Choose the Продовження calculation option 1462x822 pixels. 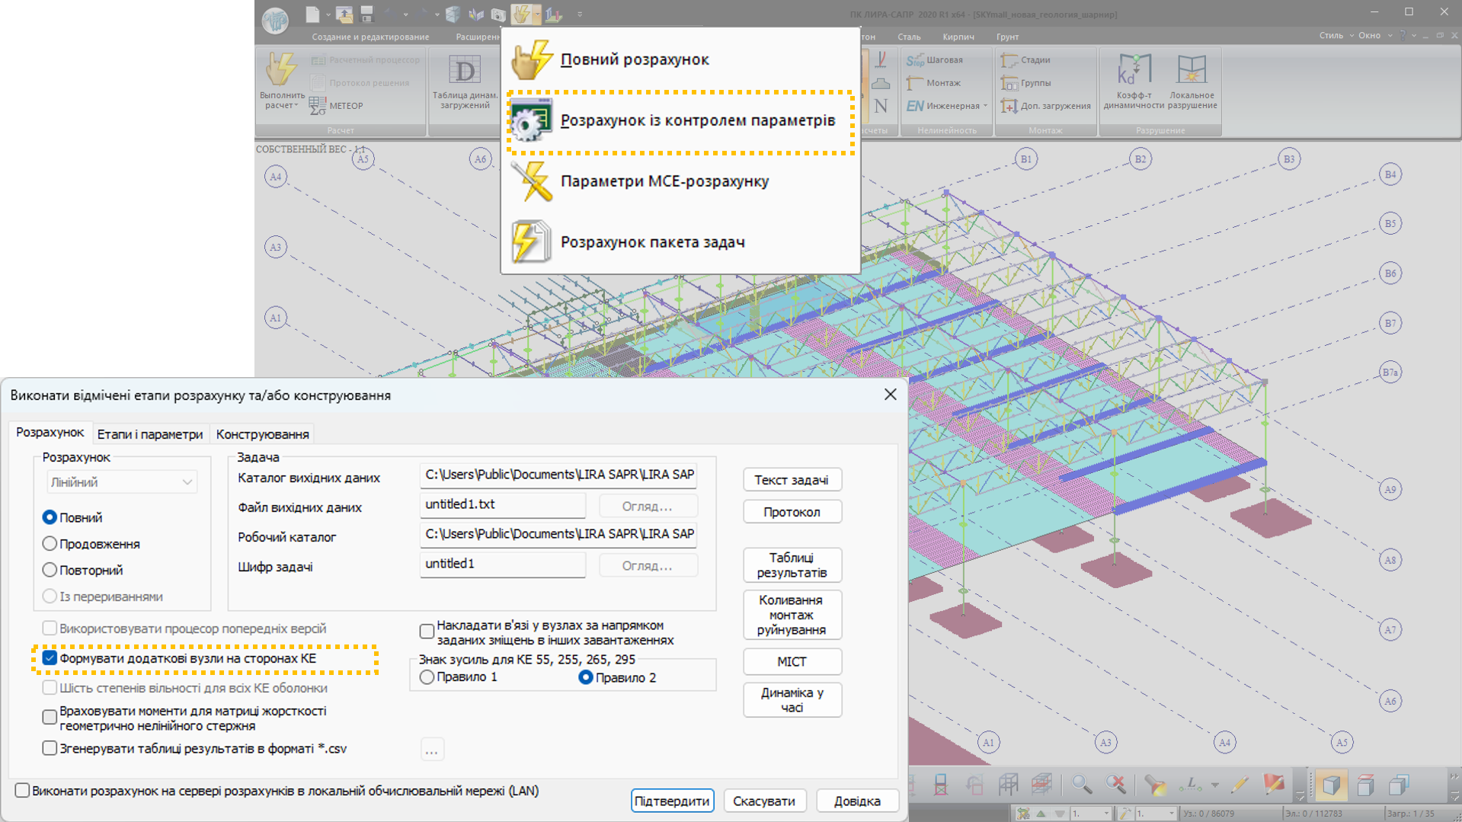pyautogui.click(x=50, y=544)
